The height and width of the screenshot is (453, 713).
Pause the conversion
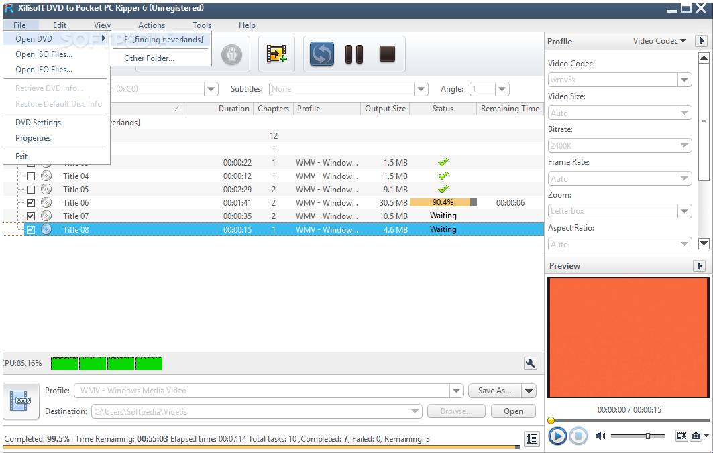point(354,54)
